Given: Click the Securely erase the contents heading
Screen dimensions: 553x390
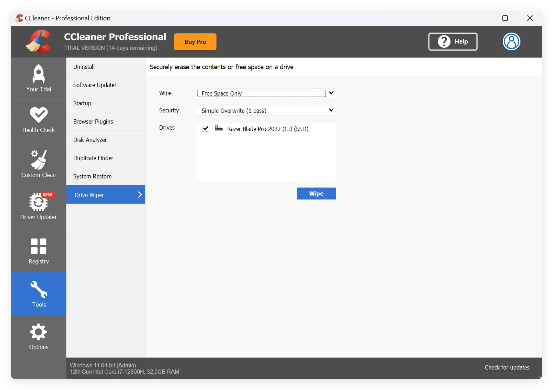Looking at the screenshot, I should pyautogui.click(x=221, y=67).
